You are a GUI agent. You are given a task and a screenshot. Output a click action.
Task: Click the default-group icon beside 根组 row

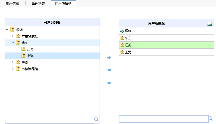click(122, 31)
